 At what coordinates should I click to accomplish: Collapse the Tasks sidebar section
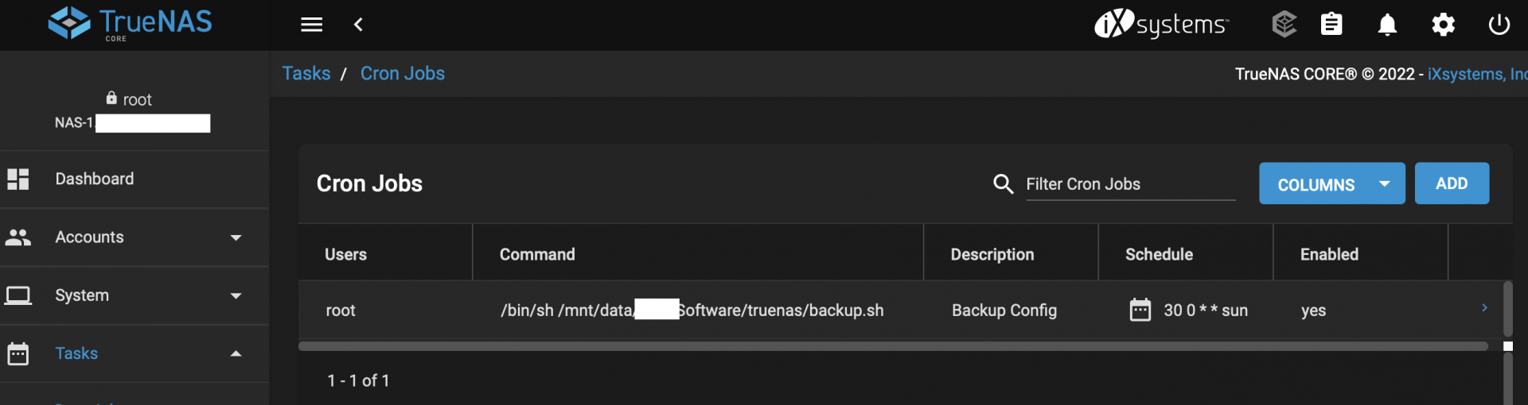point(236,353)
